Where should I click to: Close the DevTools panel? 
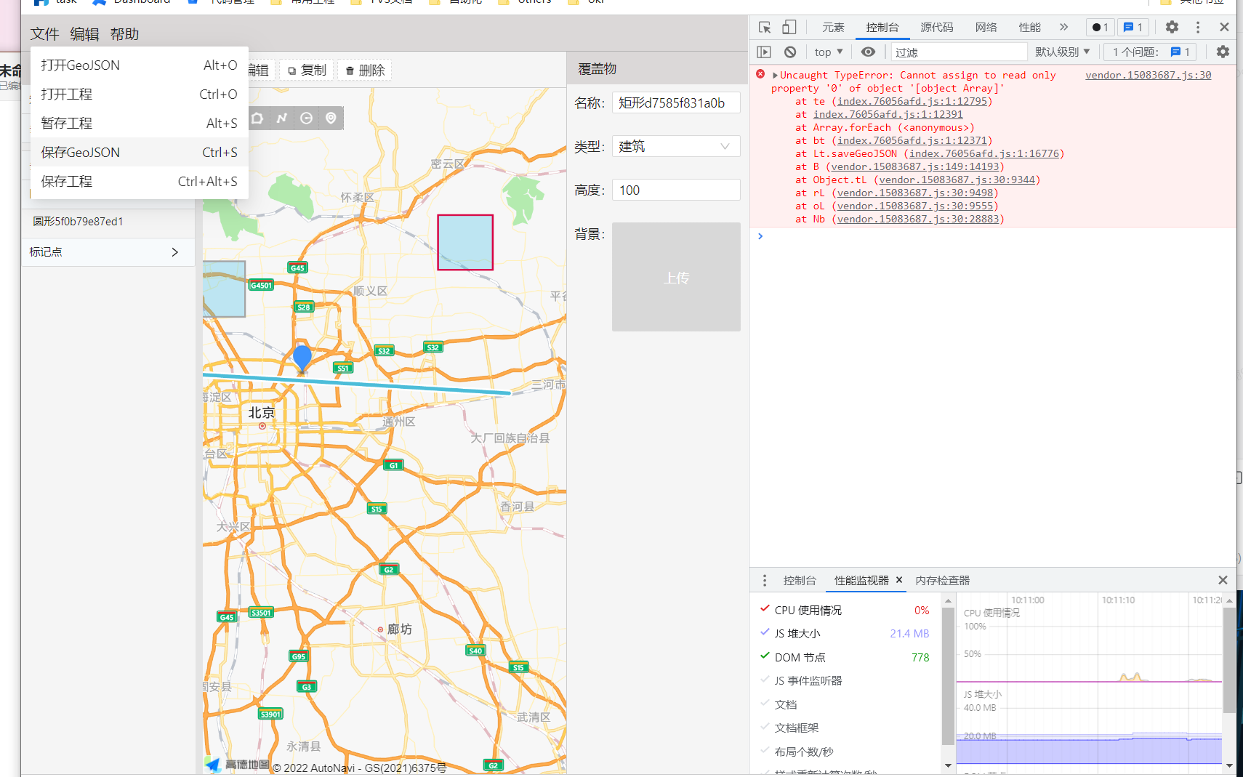(1224, 27)
